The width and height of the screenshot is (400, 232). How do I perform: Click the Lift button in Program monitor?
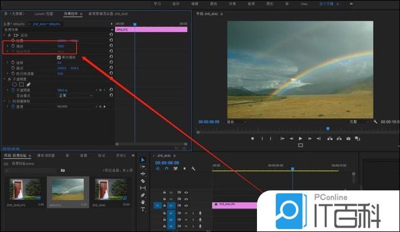[330, 139]
